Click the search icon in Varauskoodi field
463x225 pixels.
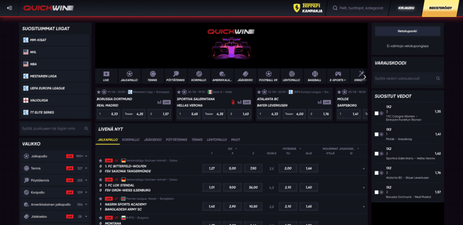click(x=438, y=79)
